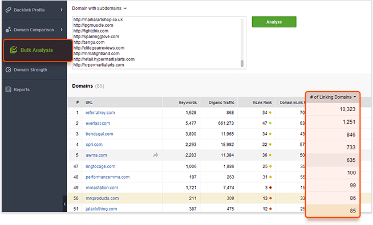The image size is (373, 225).
Task: Click the Domain Strength gauge icon
Action: [9, 69]
